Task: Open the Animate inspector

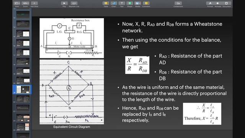Action: [218, 3]
